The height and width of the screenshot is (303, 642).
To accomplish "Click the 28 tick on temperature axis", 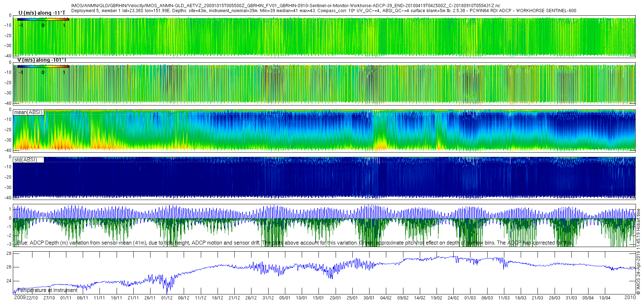I will pyautogui.click(x=9, y=253).
